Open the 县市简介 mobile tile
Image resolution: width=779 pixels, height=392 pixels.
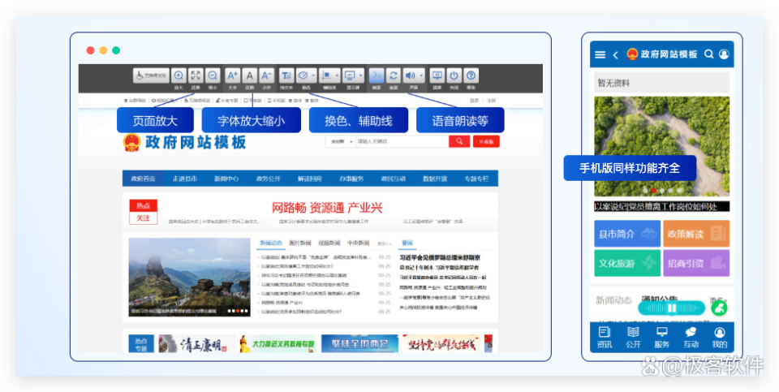click(x=627, y=234)
